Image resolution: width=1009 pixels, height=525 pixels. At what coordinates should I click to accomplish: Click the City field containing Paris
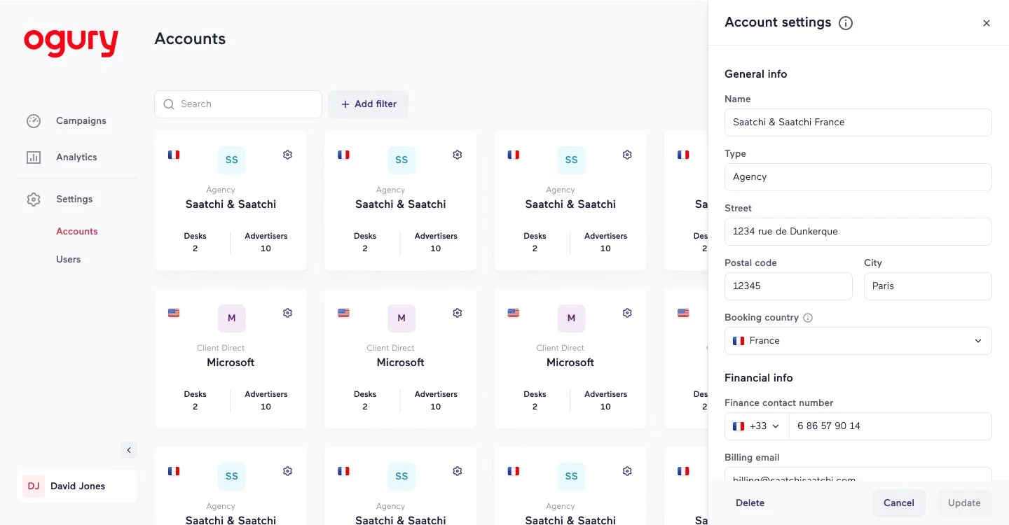(x=928, y=286)
